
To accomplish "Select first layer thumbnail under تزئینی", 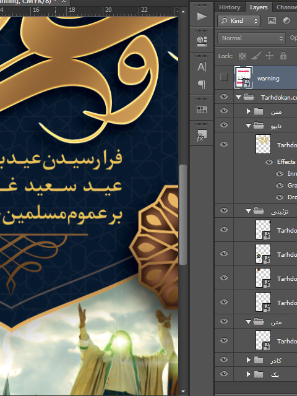I will [263, 230].
